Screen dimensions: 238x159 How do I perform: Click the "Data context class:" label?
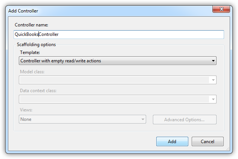[38, 91]
